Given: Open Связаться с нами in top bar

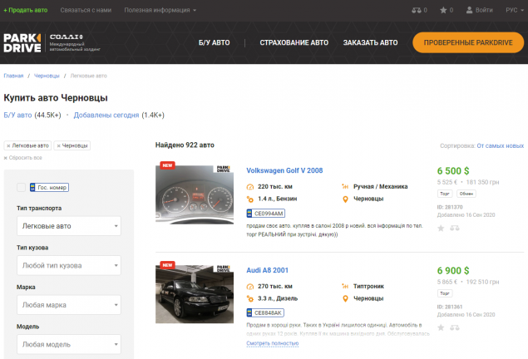Looking at the screenshot, I should click(x=86, y=10).
